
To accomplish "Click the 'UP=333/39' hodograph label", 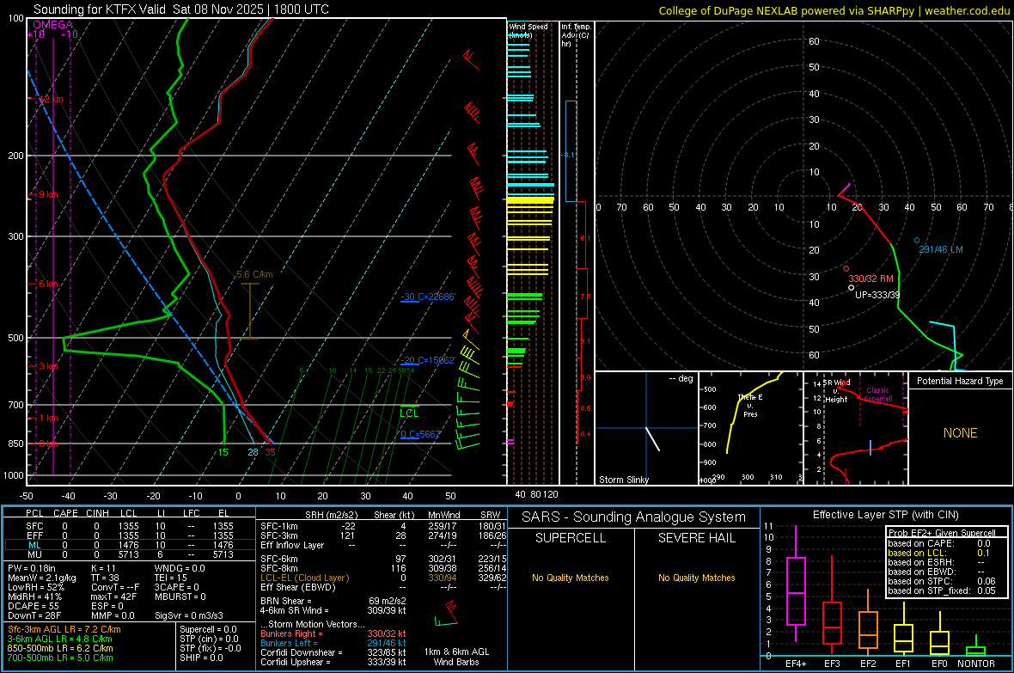I will [877, 295].
